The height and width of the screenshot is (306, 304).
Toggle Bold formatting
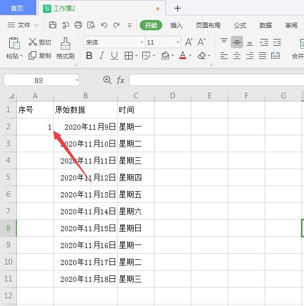point(89,56)
